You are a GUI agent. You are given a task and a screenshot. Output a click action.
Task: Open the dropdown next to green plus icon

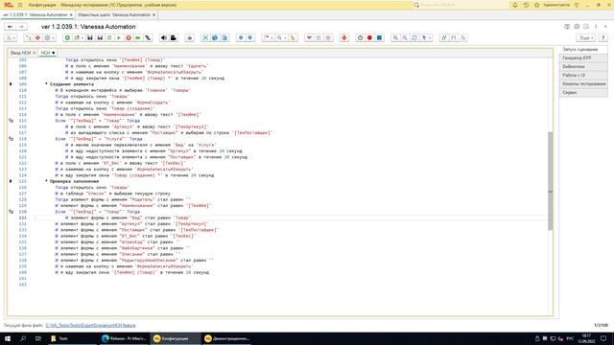pyautogui.click(x=78, y=38)
